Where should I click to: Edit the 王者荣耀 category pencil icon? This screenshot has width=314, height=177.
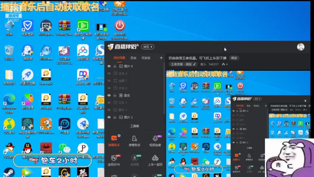pyautogui.click(x=194, y=64)
